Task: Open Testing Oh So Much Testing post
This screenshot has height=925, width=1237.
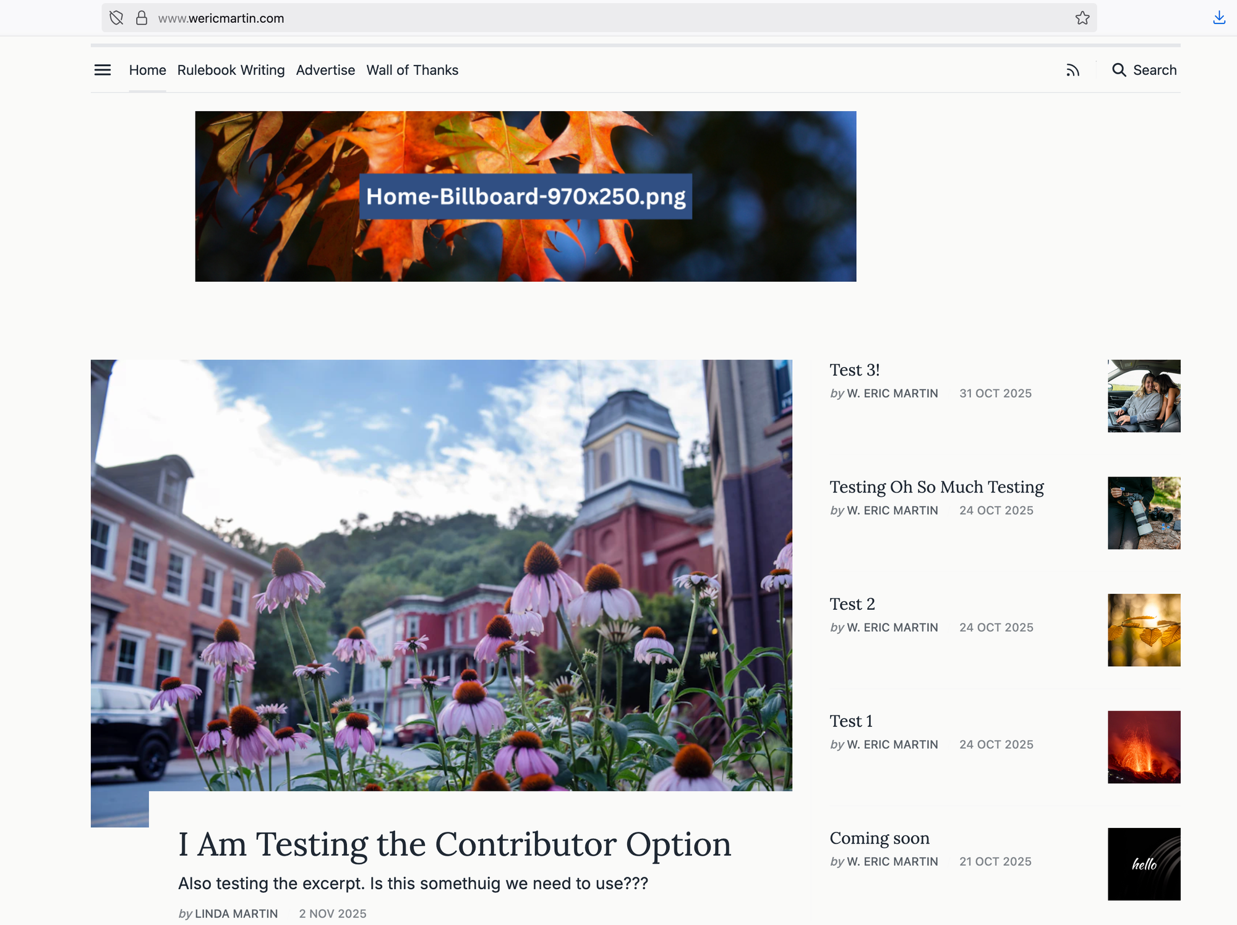Action: [936, 487]
